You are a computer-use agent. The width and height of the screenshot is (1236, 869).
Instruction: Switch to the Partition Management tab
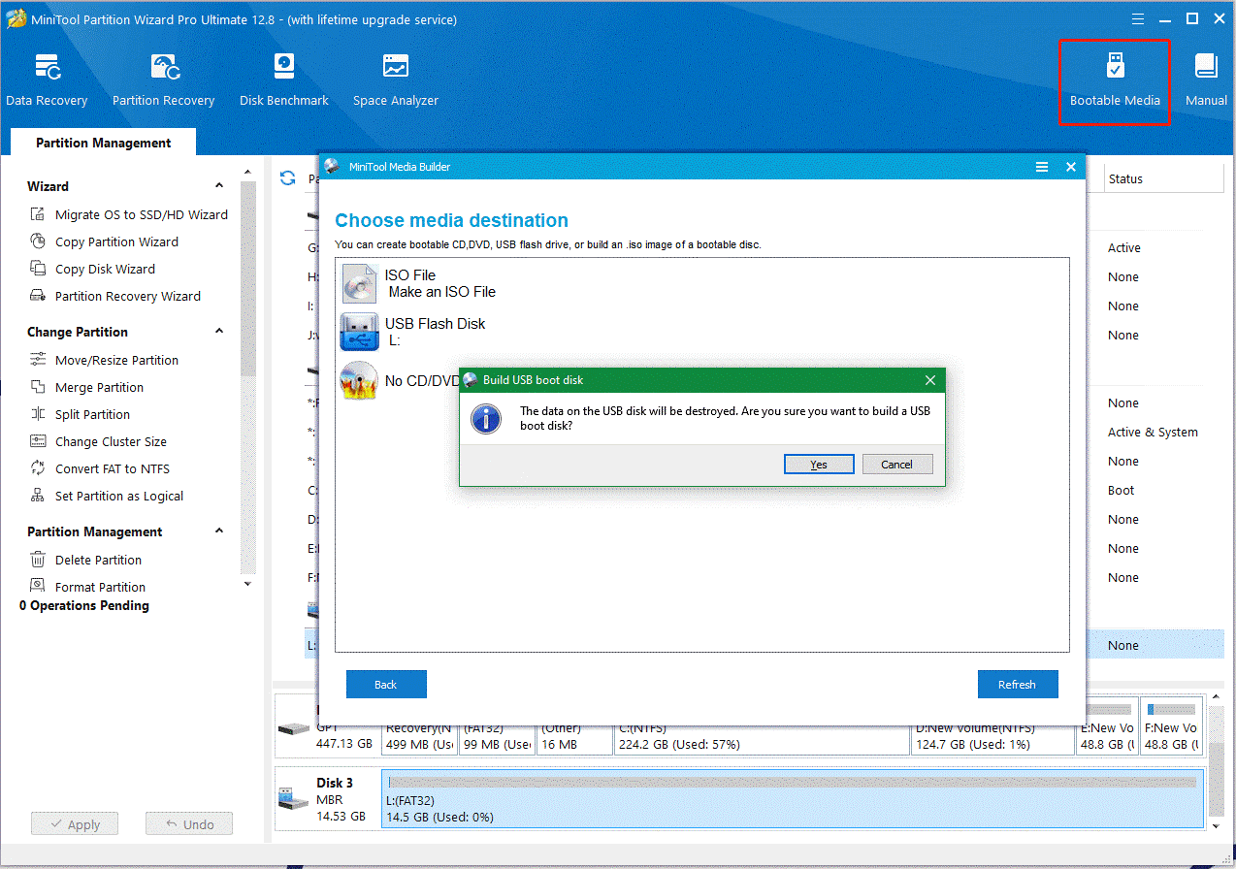click(x=102, y=142)
